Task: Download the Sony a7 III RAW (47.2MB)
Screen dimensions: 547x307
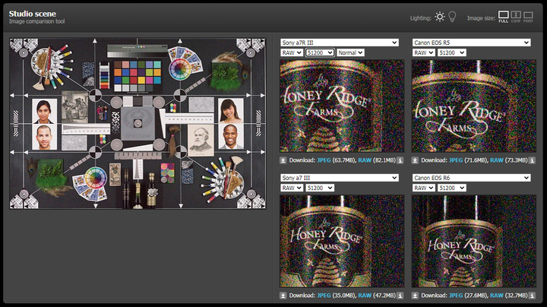Action: point(365,296)
